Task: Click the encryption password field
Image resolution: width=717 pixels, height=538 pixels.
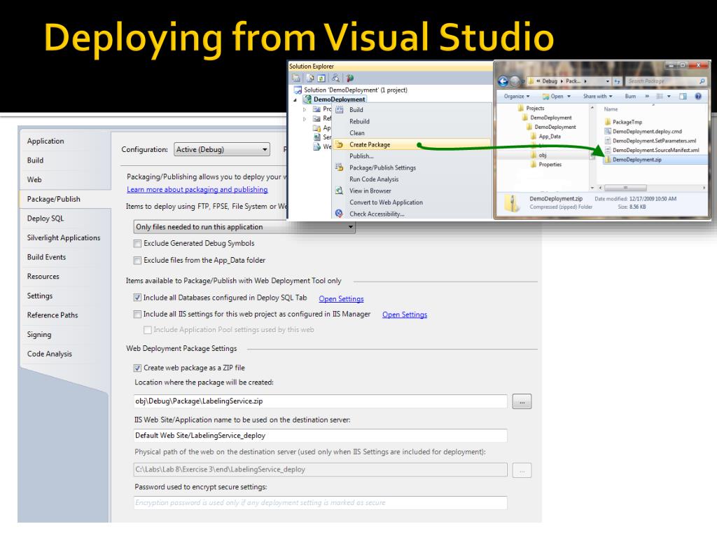Action: [x=320, y=503]
